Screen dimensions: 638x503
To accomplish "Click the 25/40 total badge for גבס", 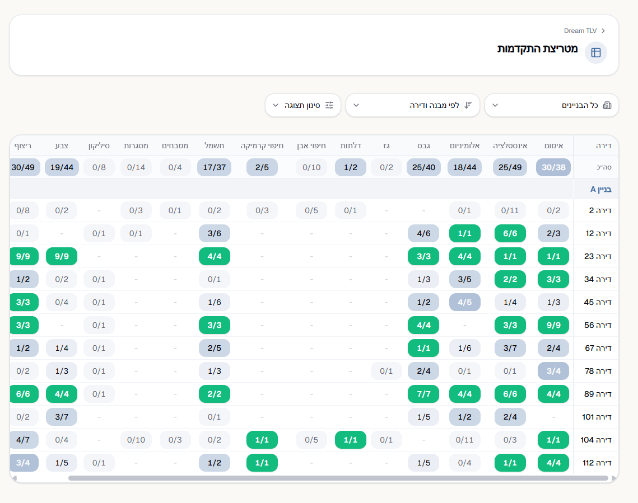I will click(x=423, y=167).
